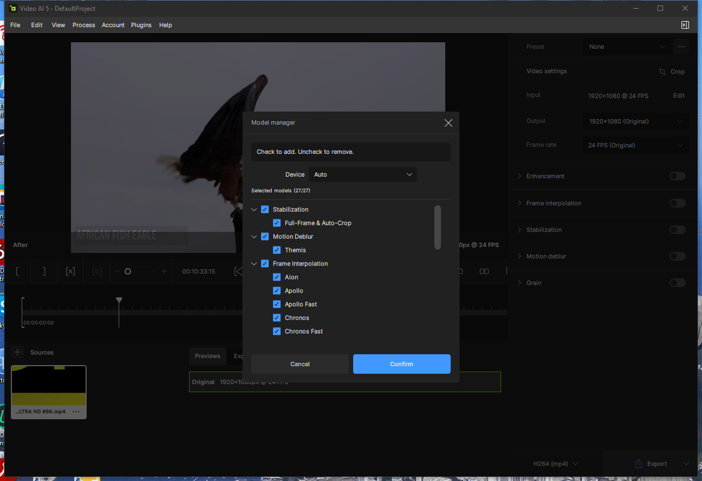Click the set out-point bracket icon
The height and width of the screenshot is (481, 702).
[44, 271]
